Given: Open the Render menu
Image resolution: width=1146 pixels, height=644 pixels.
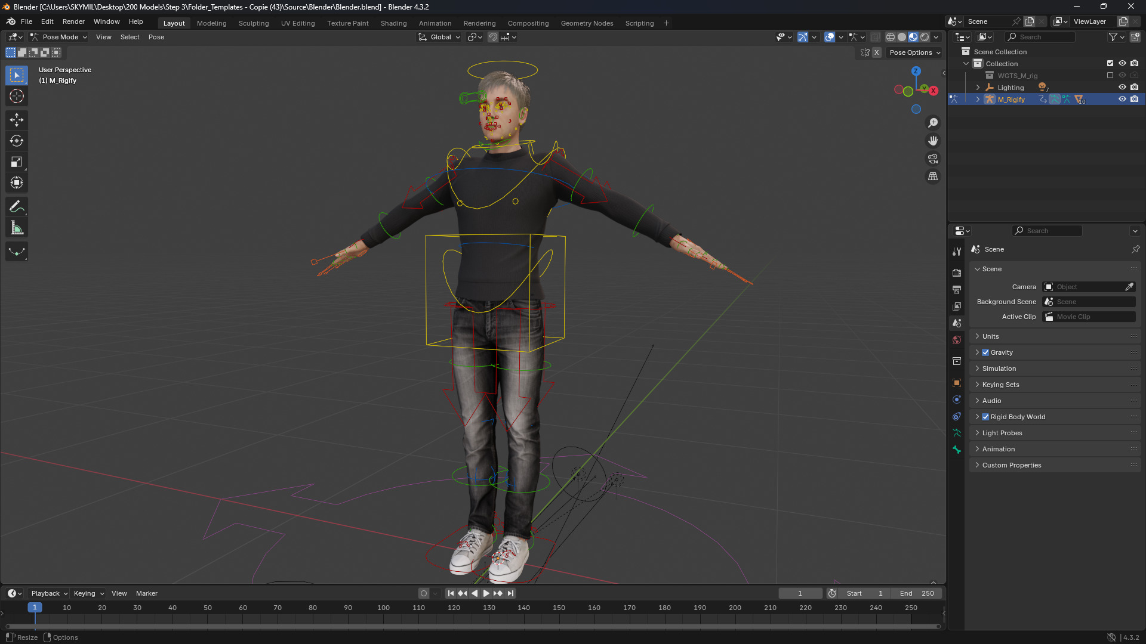Looking at the screenshot, I should point(73,21).
